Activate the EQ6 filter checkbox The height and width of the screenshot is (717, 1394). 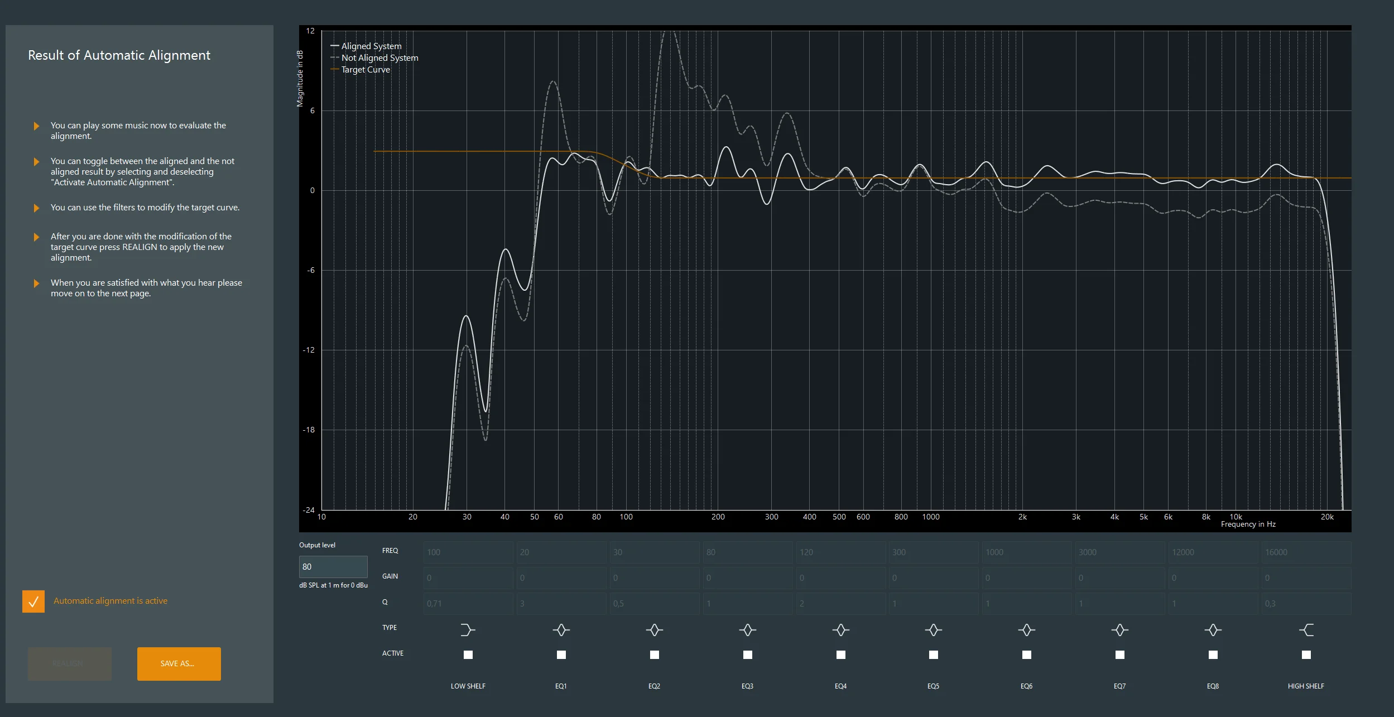click(x=1027, y=655)
